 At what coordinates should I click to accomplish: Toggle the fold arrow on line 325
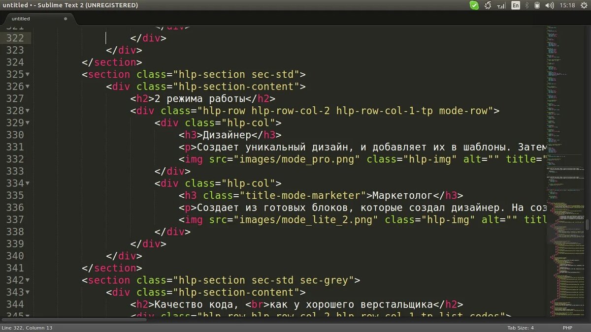coord(28,74)
